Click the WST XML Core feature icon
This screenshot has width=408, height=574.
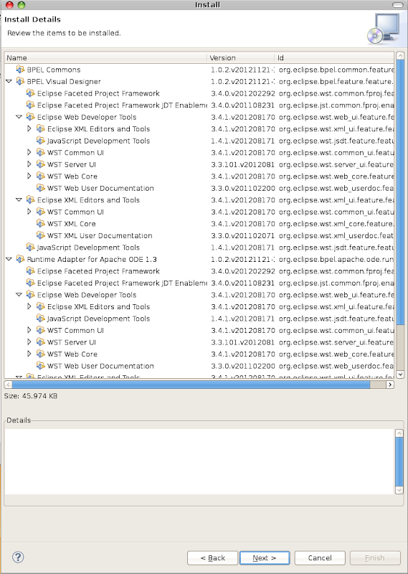pyautogui.click(x=41, y=224)
